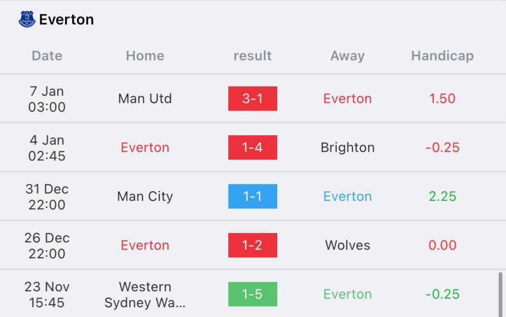Open the blue 1-1 draw badge

click(x=253, y=197)
